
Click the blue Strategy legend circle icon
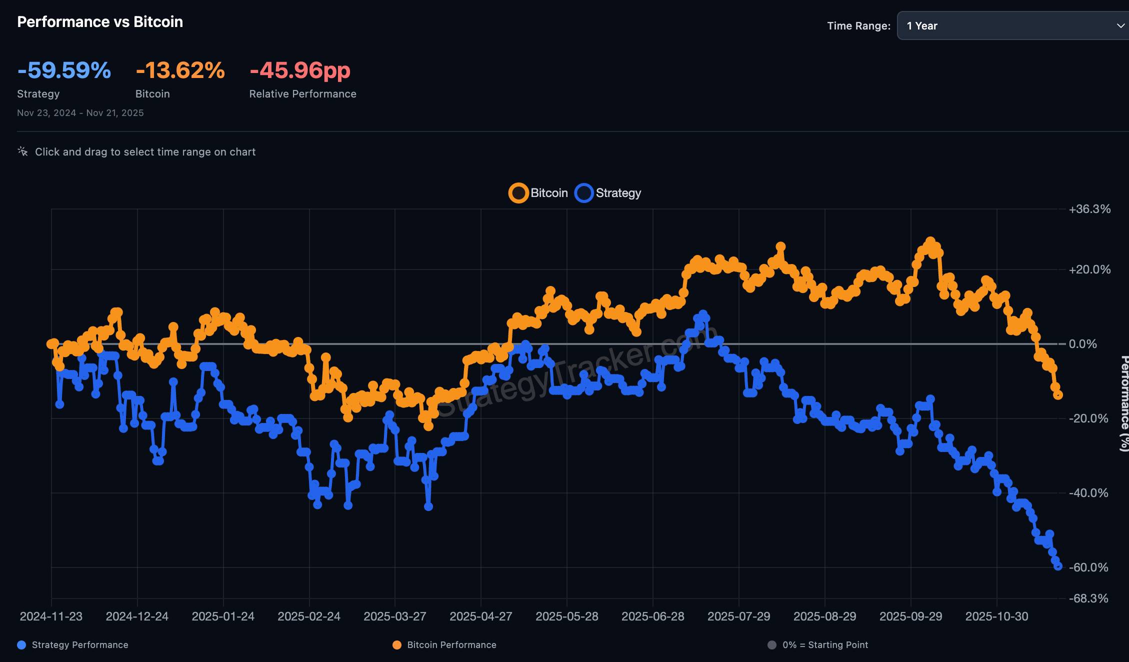(x=583, y=192)
